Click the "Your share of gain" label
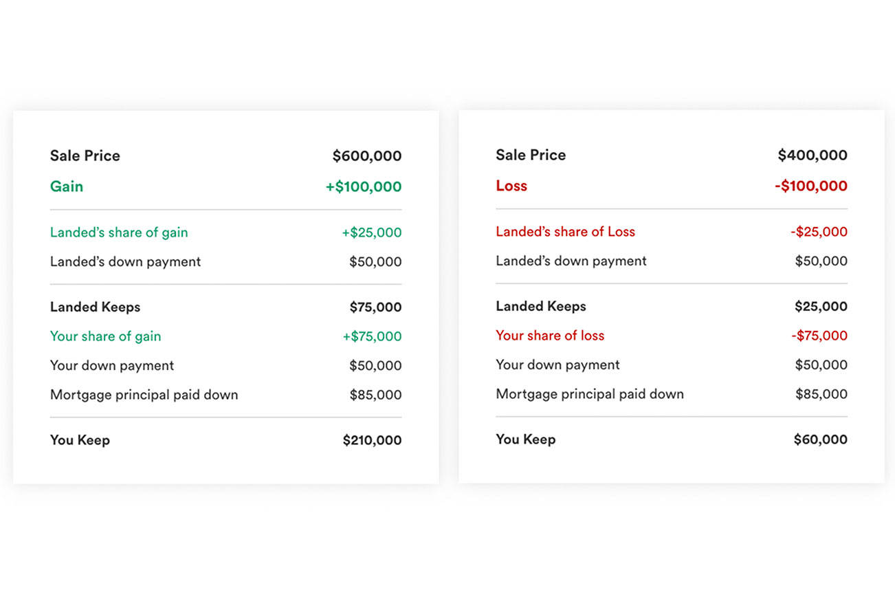Viewport: 895px width, 597px height. pyautogui.click(x=105, y=336)
